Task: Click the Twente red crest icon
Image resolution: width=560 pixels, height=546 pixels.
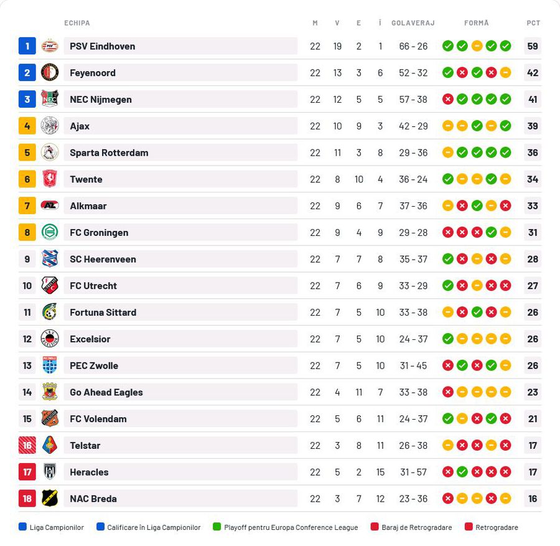Action: pos(50,179)
